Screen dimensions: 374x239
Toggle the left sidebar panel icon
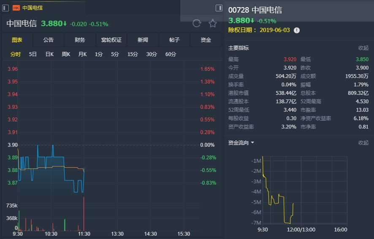pos(5,8)
